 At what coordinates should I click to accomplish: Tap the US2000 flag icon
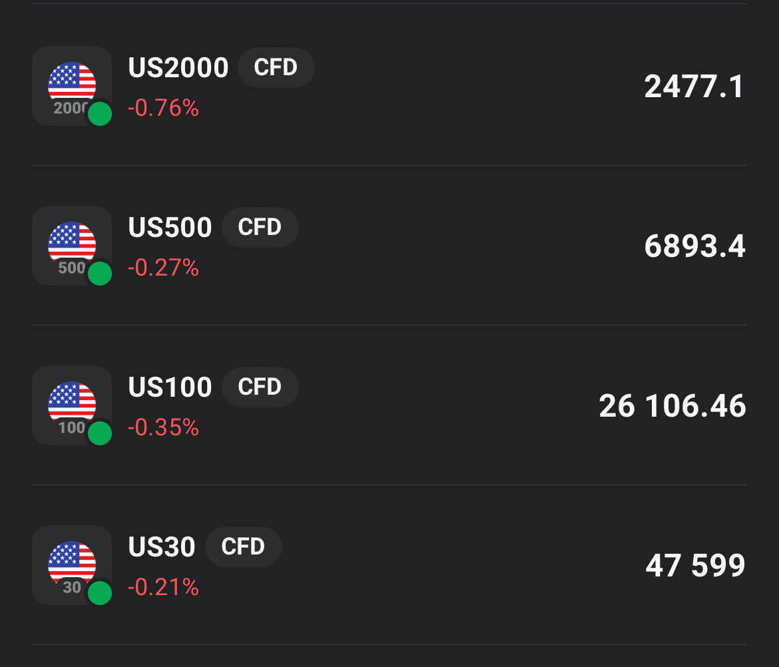(71, 82)
